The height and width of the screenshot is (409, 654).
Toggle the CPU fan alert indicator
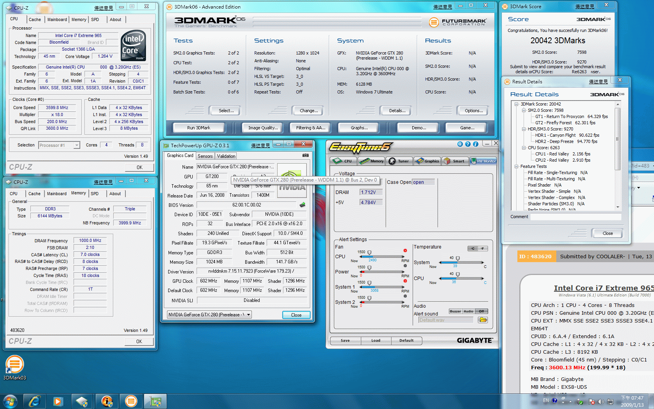pyautogui.click(x=405, y=250)
